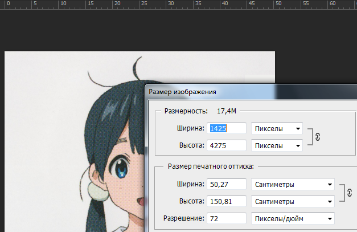The width and height of the screenshot is (357, 232).
Task: Expand the Пикселы/дюйм resolution units dropdown
Action: click(x=293, y=218)
